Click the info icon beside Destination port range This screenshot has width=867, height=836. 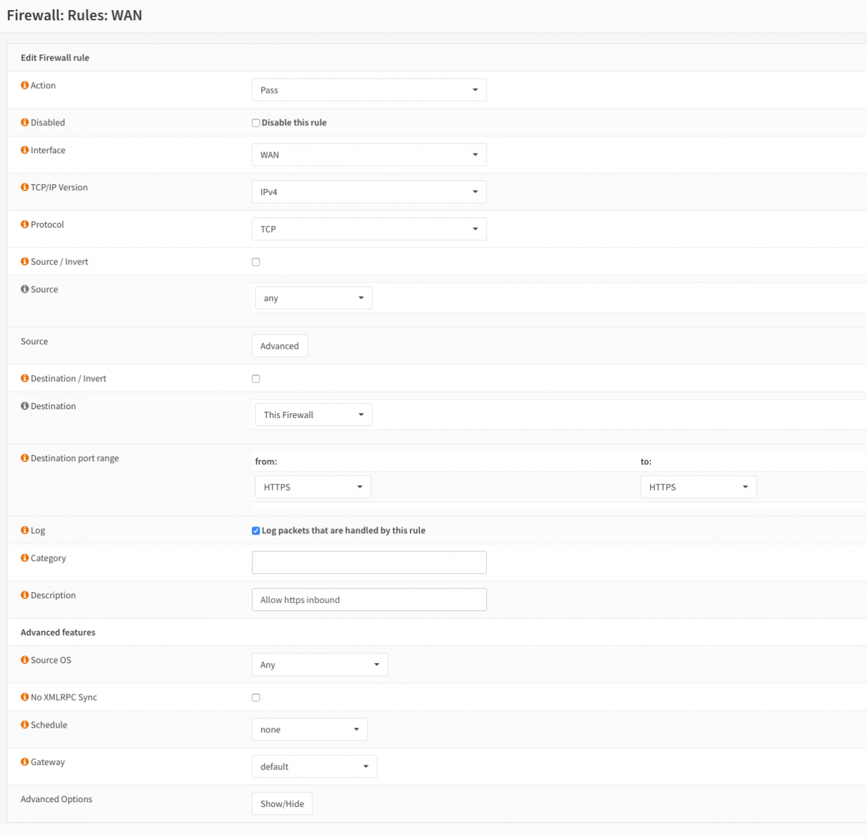25,459
